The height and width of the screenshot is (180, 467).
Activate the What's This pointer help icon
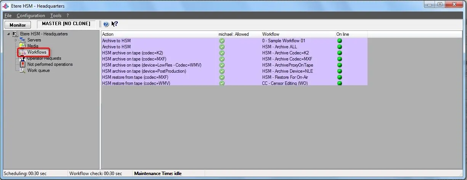tap(114, 24)
